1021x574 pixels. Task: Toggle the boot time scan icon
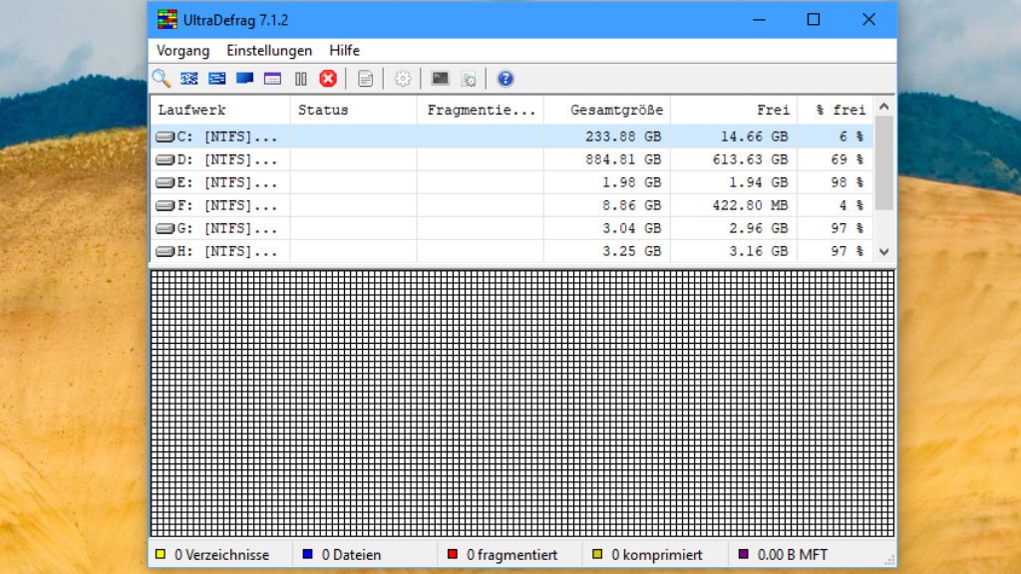pos(440,79)
